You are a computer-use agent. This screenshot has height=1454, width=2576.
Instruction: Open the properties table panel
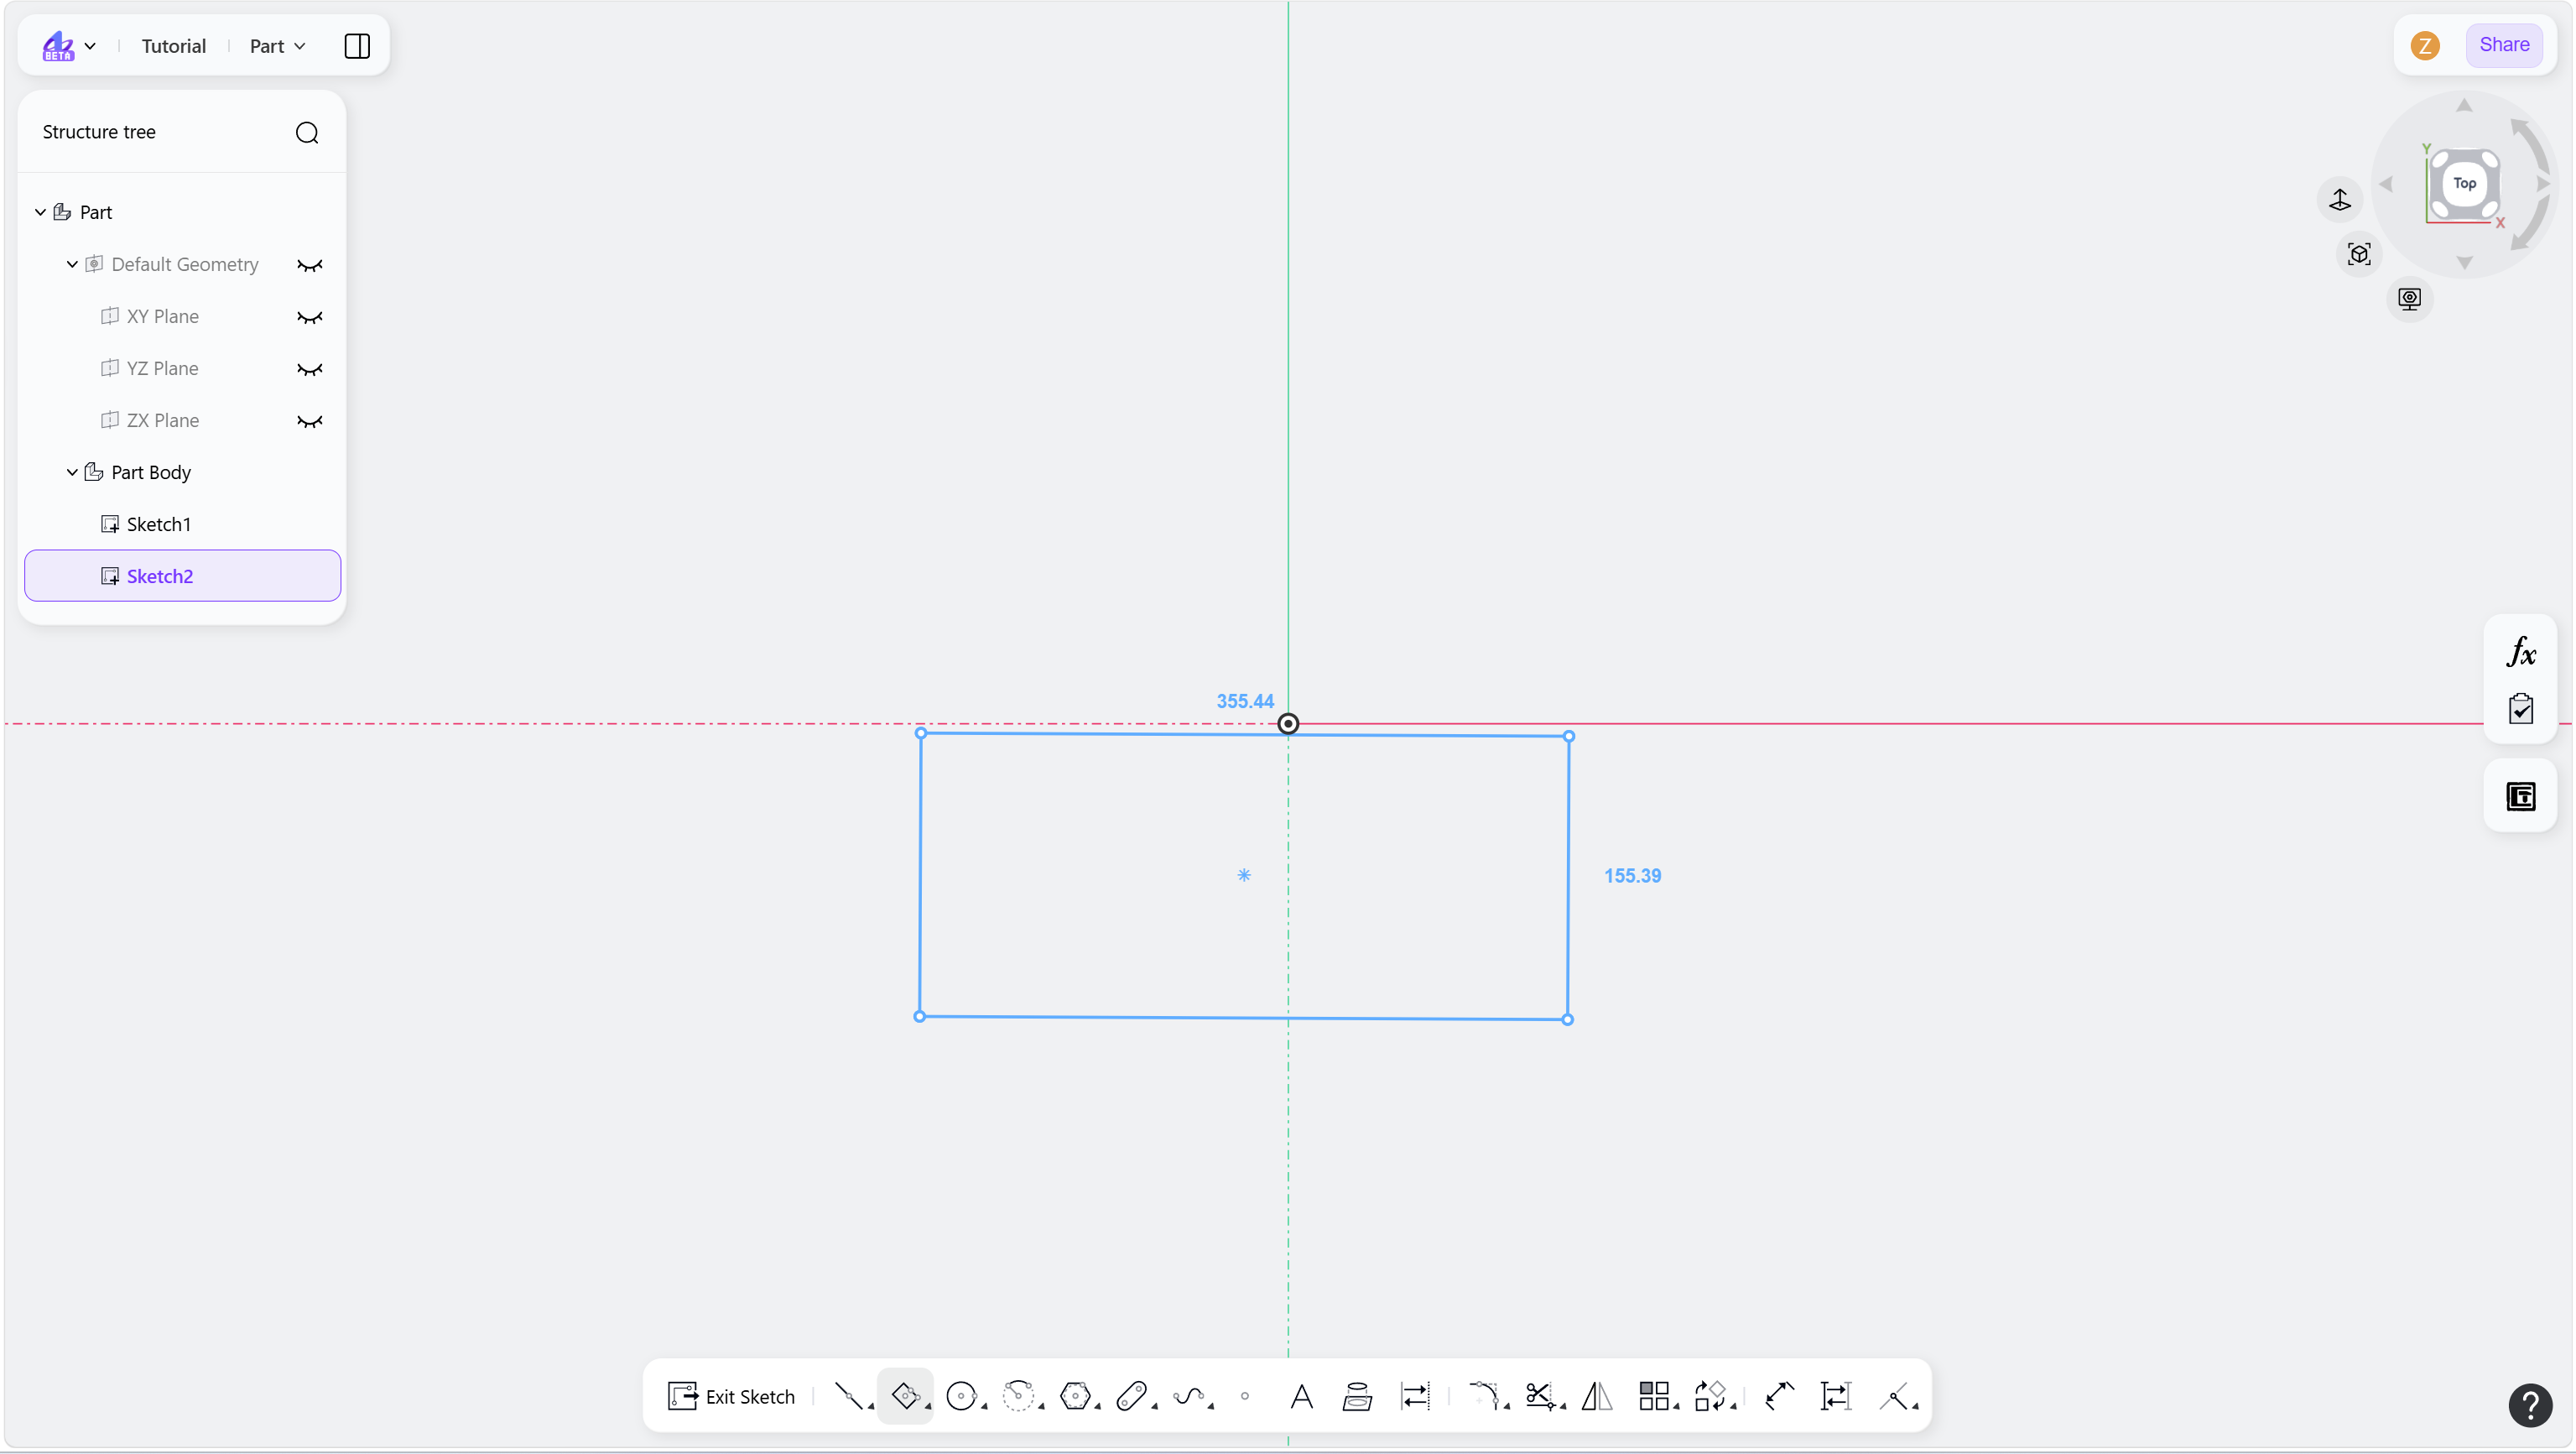(2521, 796)
